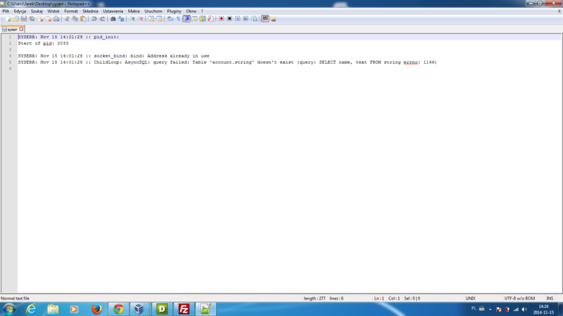This screenshot has height=316, width=563.
Task: Cut selection with the scissors icon
Action: (67, 19)
